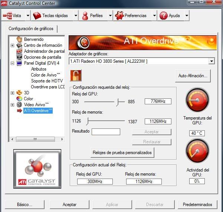Expand the Video Avivo tree node
The height and width of the screenshot is (212, 223).
[12, 105]
